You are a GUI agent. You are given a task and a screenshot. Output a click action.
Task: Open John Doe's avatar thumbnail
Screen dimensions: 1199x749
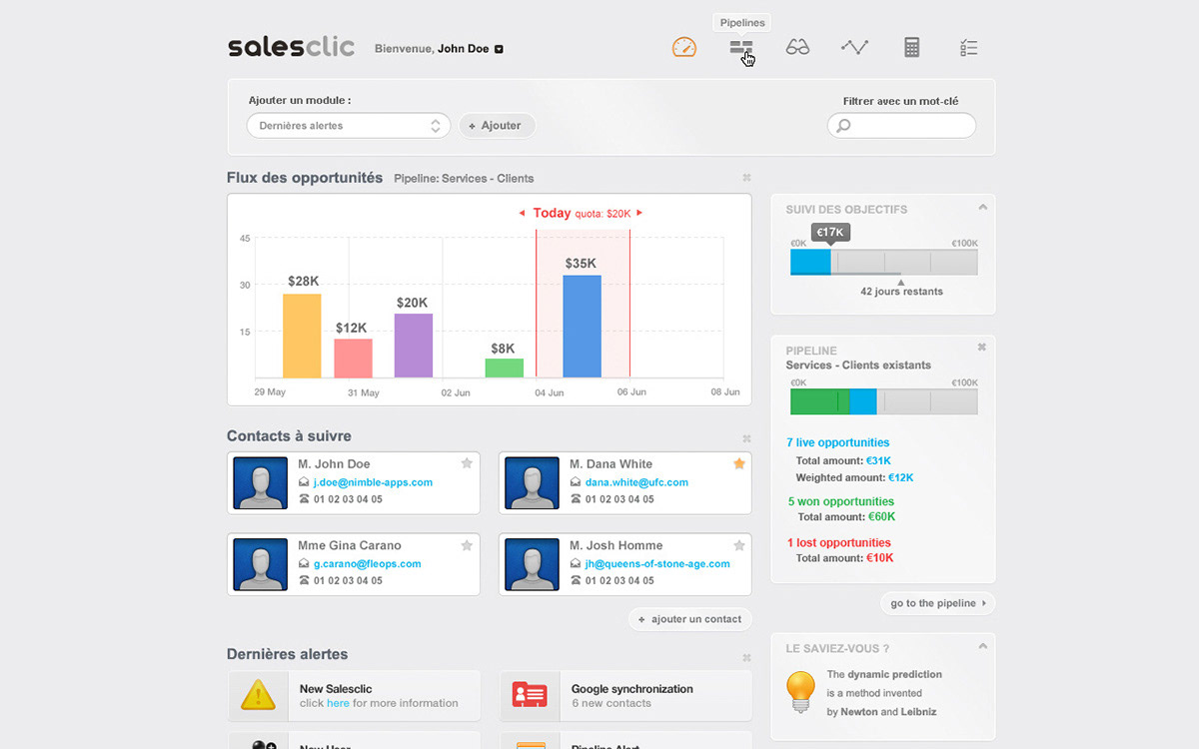click(x=261, y=483)
